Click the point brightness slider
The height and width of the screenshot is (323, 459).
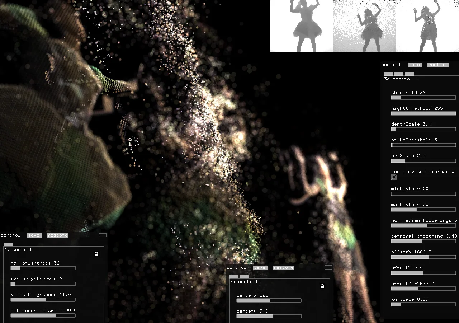coord(43,300)
